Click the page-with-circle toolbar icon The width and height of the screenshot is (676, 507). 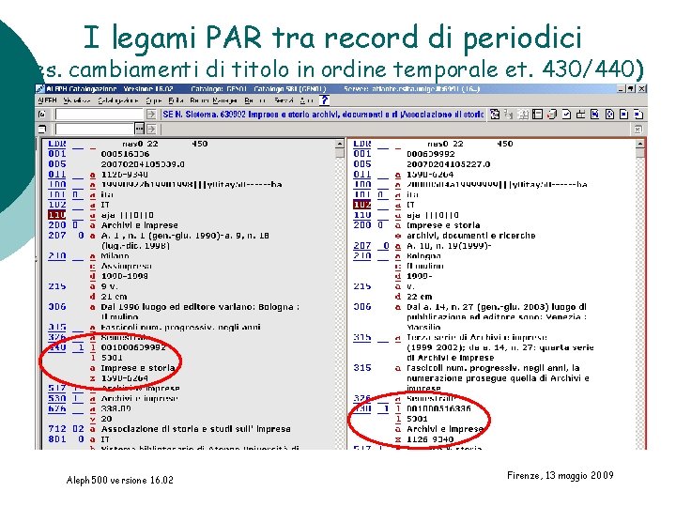pos(609,115)
